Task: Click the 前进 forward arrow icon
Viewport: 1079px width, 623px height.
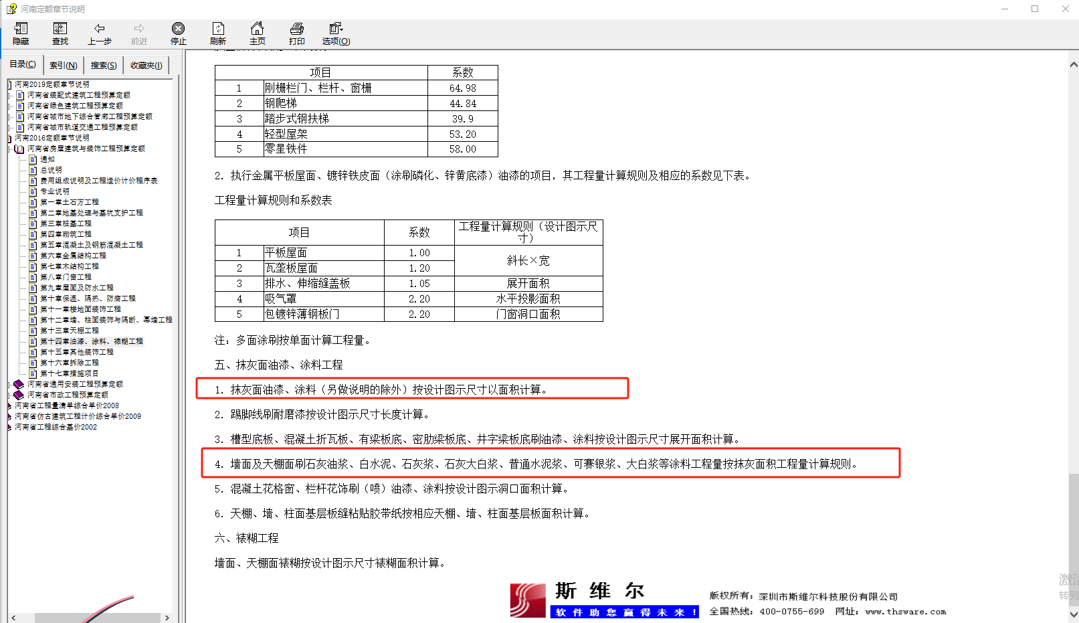Action: 139,33
